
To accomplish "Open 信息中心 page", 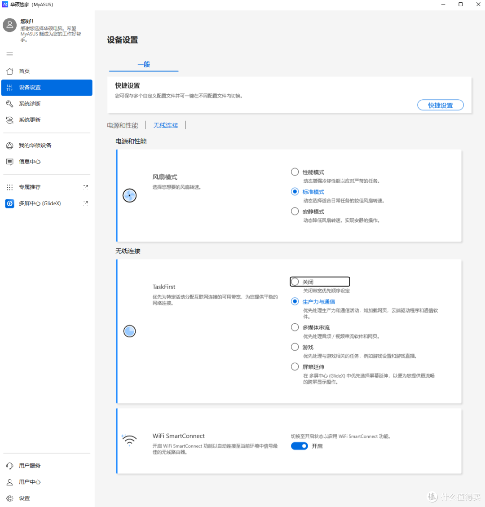I will [47, 162].
